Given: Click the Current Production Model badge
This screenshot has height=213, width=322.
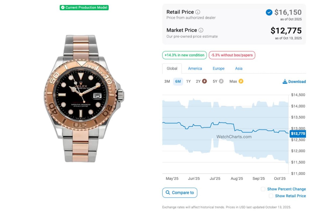Looking at the screenshot, I should coord(84,8).
